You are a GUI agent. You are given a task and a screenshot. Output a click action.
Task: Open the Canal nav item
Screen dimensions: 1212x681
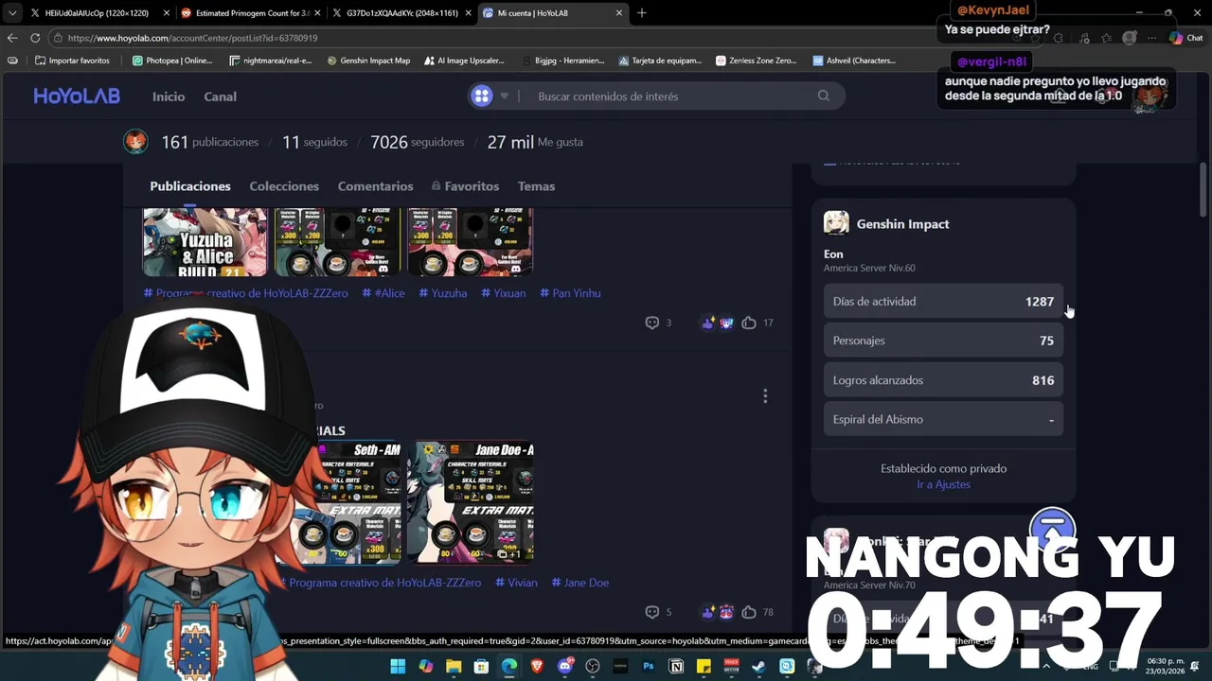point(221,96)
